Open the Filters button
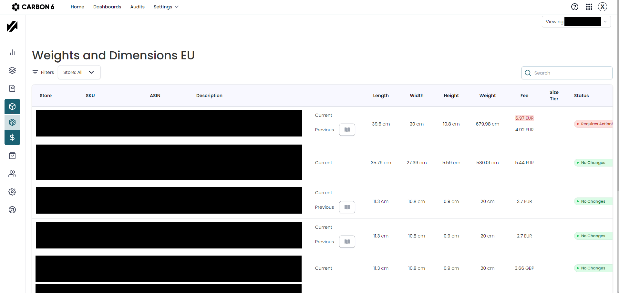Viewport: 619px width, 293px height. point(43,72)
